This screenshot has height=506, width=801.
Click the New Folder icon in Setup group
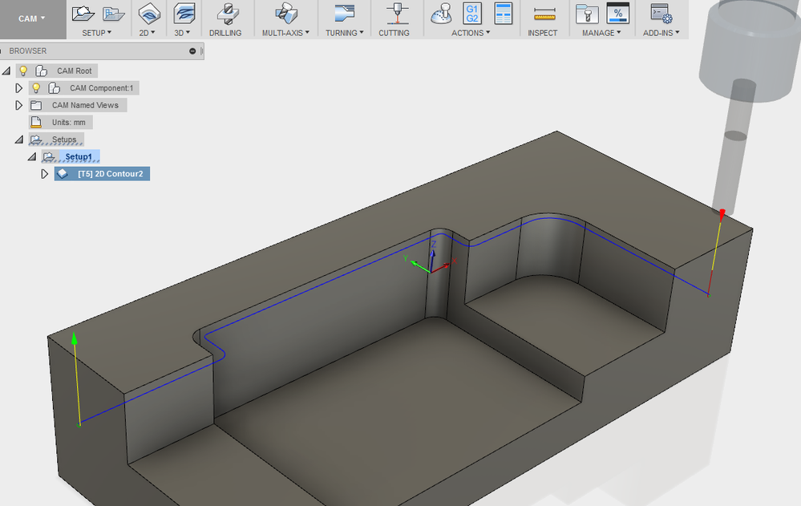(x=113, y=14)
